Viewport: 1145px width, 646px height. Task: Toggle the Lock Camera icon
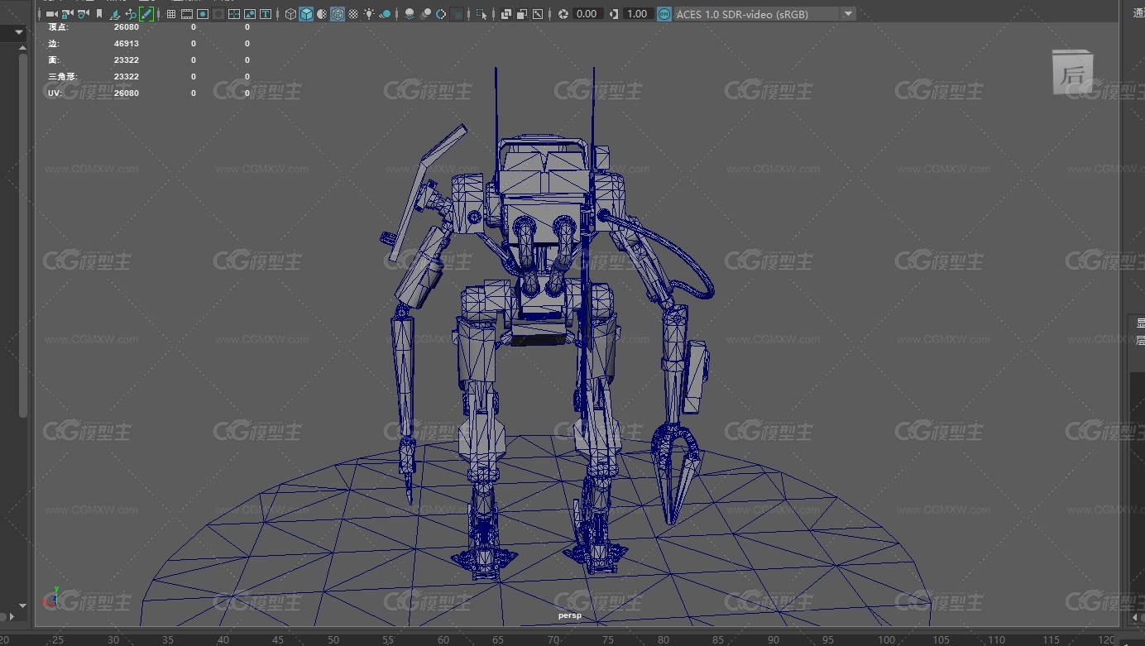click(x=67, y=14)
